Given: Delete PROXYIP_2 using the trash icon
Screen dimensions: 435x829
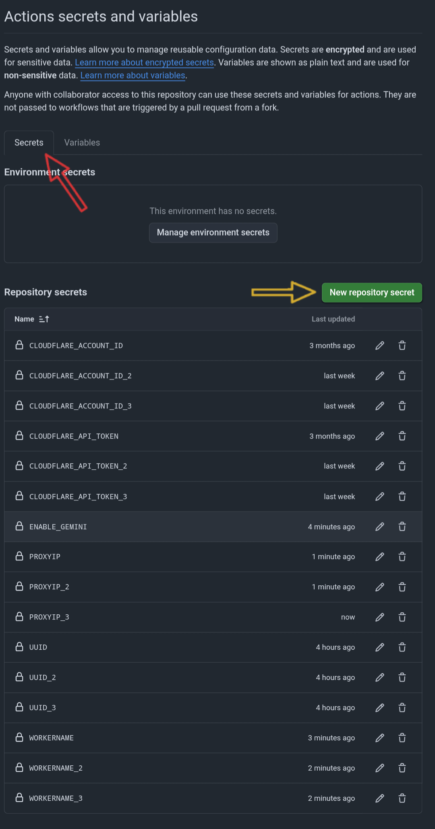Looking at the screenshot, I should [x=402, y=587].
